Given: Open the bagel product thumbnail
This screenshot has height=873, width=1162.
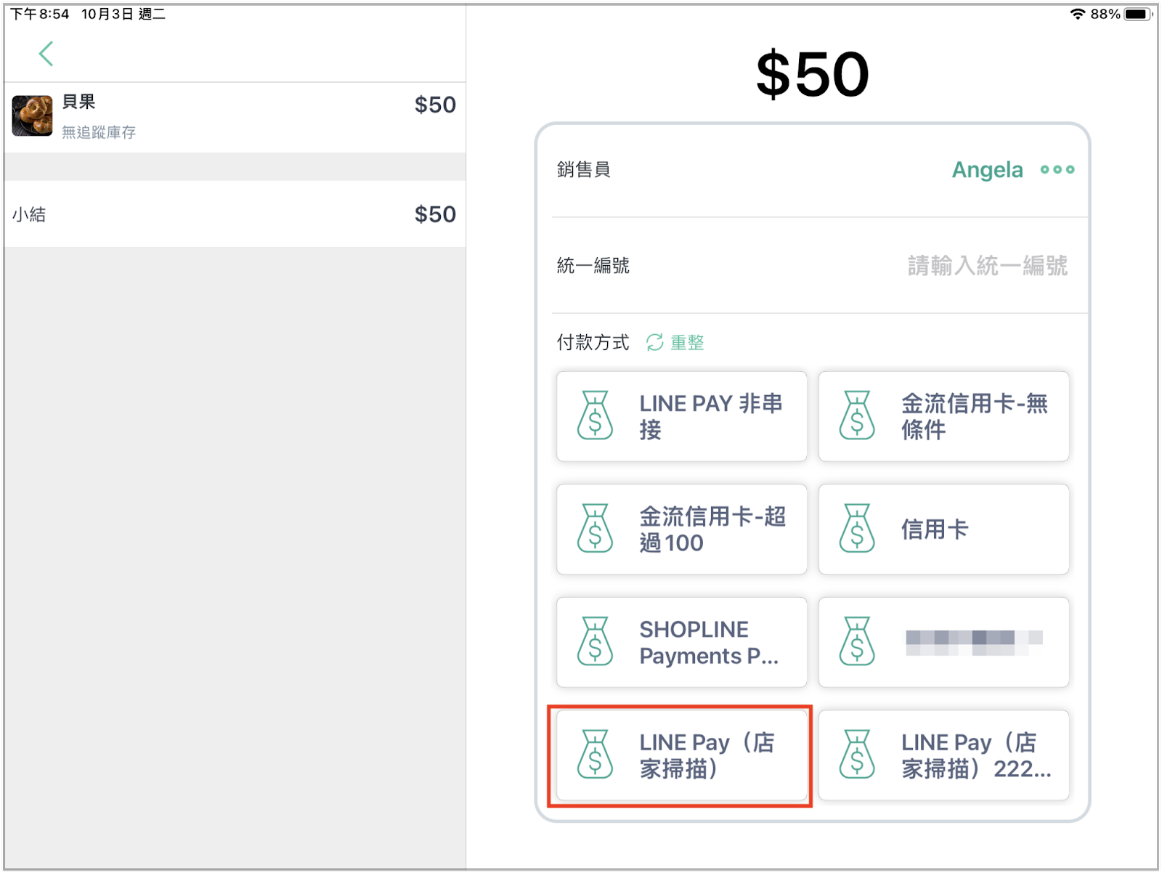Looking at the screenshot, I should pos(32,116).
